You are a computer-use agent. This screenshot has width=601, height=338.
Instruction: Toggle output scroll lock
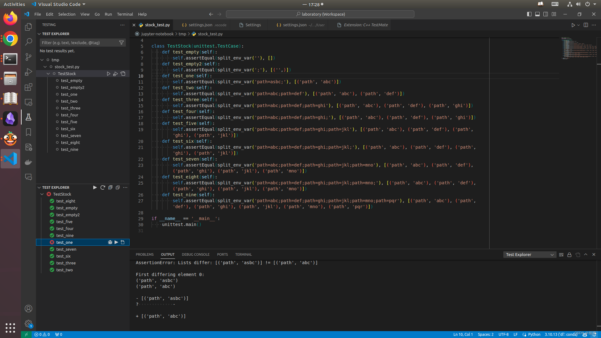click(569, 255)
